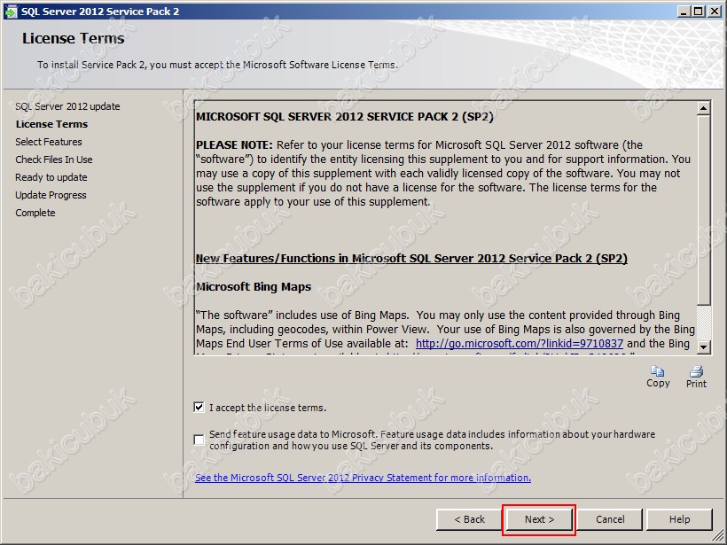Viewport: 727px width, 545px height.
Task: Select the 'Update Progress' step
Action: (x=51, y=195)
